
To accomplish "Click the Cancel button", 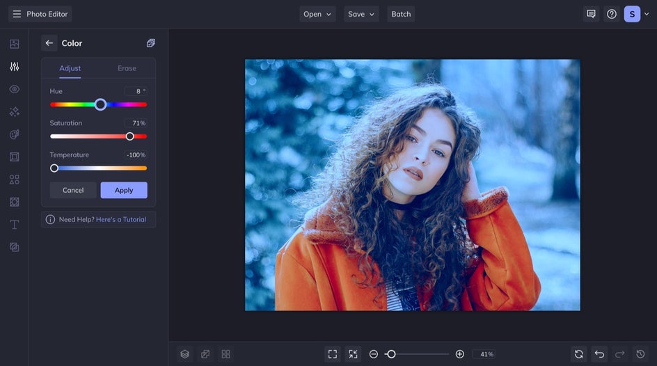I will pos(73,190).
